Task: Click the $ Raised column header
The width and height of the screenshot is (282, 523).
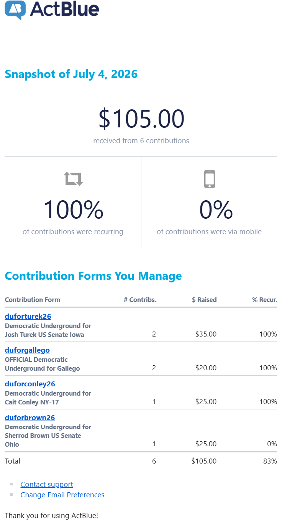Action: (x=204, y=300)
